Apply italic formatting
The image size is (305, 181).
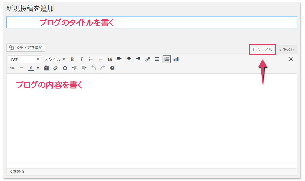[x=81, y=59]
